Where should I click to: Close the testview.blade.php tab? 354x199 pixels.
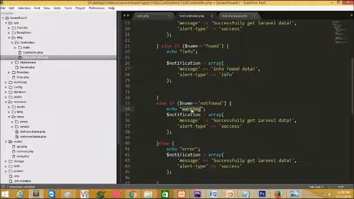[x=254, y=16]
